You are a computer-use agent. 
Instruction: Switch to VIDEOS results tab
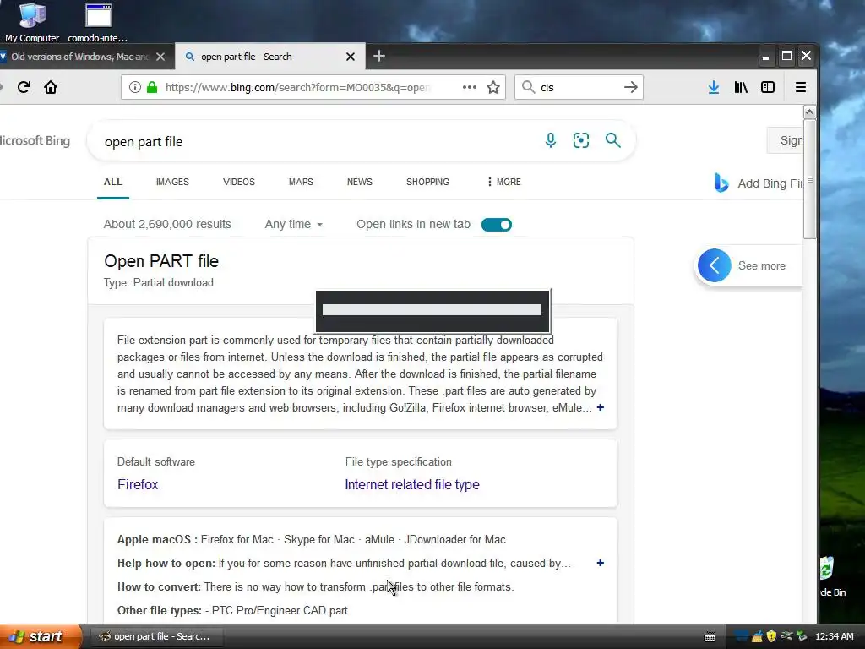[x=239, y=182]
